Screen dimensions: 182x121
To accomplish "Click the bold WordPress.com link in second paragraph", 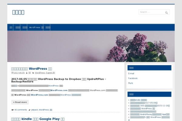I will [59, 90].
